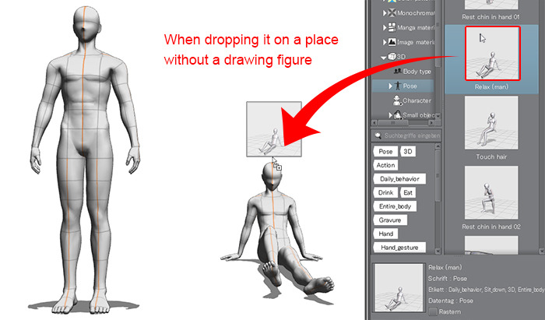Filter by the Pose tag
Screen dimensions: 545x320
tap(385, 152)
